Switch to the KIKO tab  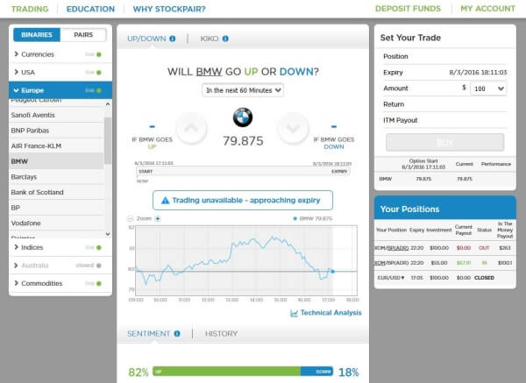[210, 39]
